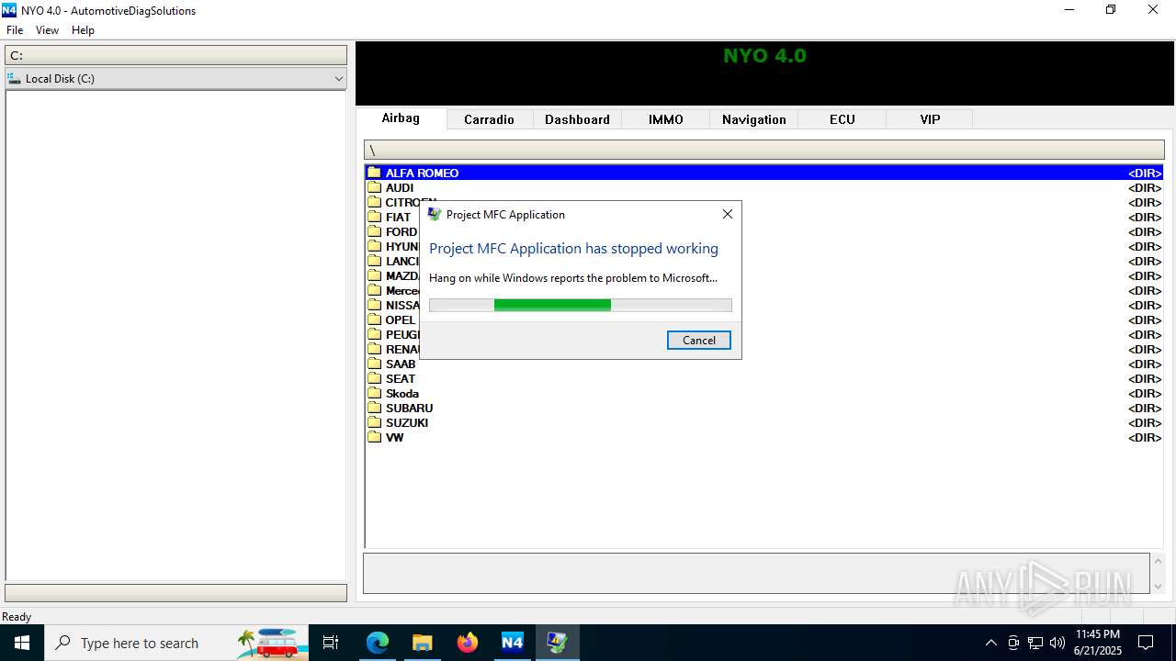This screenshot has width=1176, height=661.
Task: Click the SUZUKI folder icon
Action: [x=374, y=422]
